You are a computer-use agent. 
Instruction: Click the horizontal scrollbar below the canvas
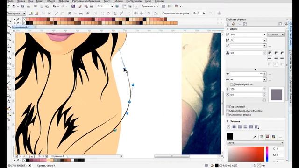171,156
